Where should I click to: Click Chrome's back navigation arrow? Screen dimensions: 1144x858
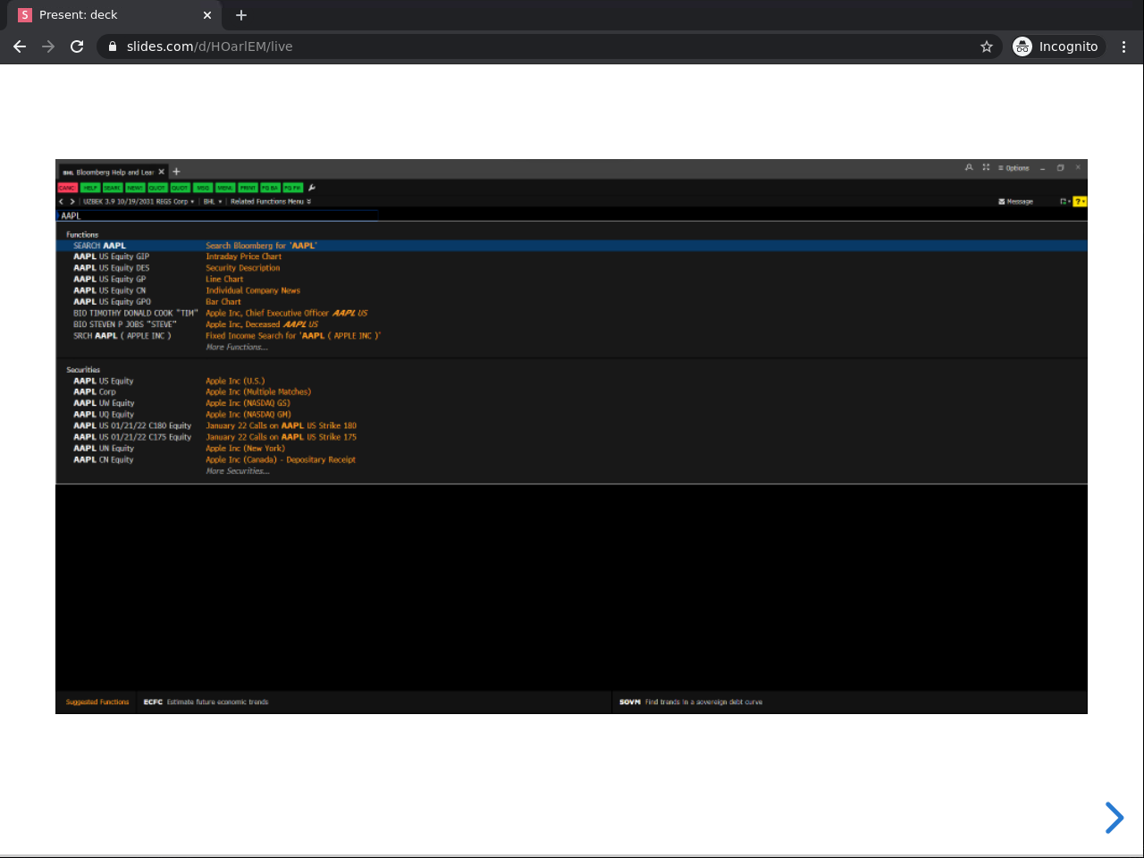click(20, 46)
